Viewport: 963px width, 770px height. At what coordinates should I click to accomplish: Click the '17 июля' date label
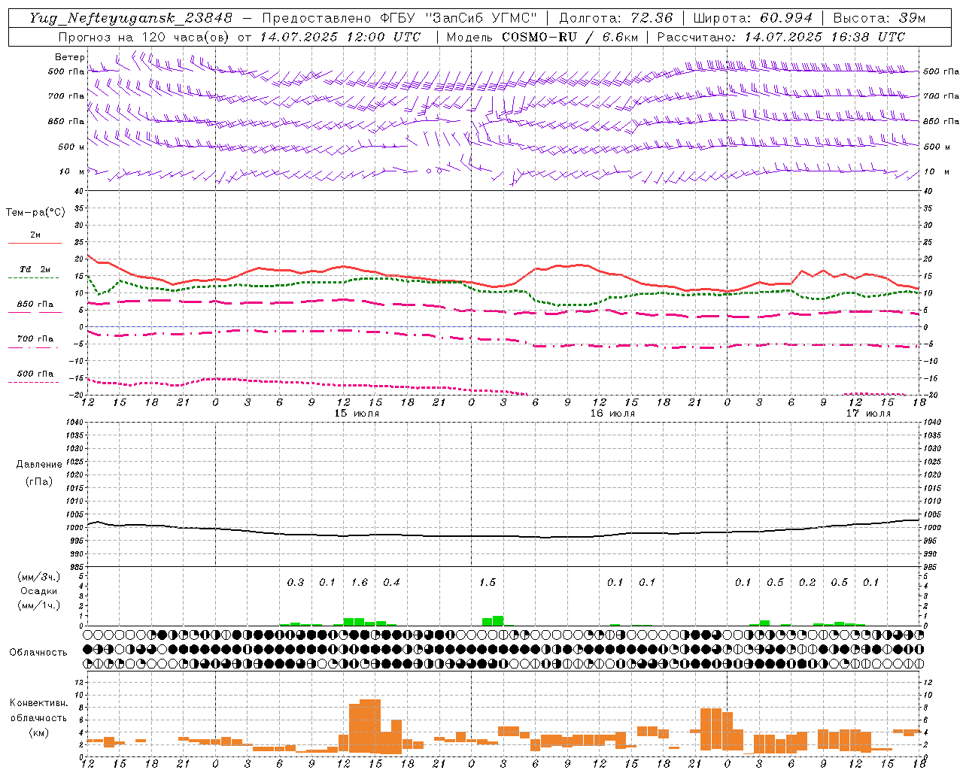(x=868, y=414)
